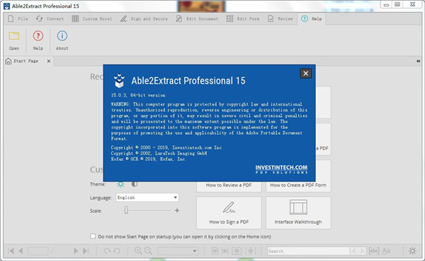Find previous search result arrow
The width and height of the screenshot is (425, 261).
click(353, 251)
